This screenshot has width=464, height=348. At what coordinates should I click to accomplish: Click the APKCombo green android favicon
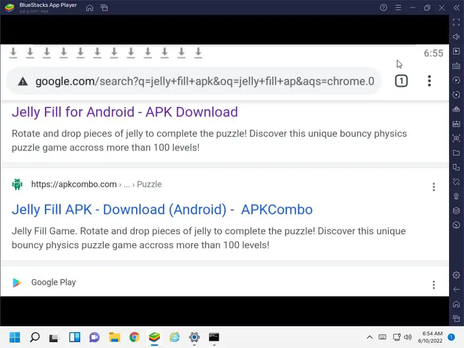pos(17,184)
